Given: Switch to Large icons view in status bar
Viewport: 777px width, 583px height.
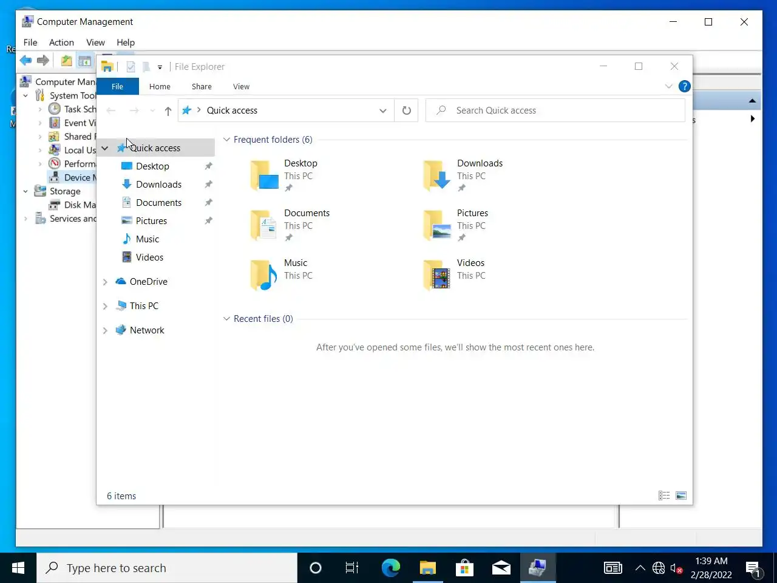Looking at the screenshot, I should click(x=681, y=496).
